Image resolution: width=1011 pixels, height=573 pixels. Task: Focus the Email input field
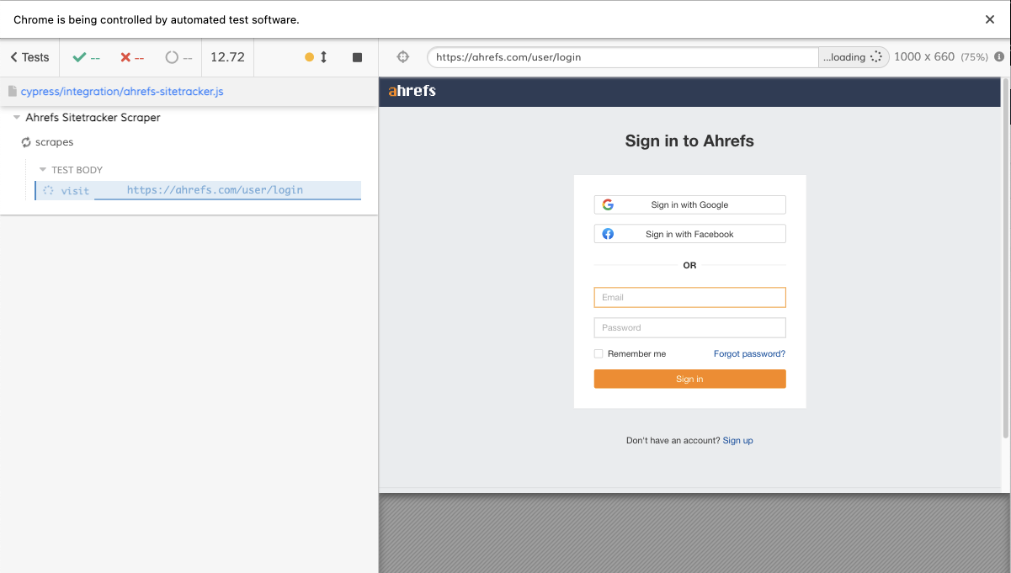coord(689,297)
